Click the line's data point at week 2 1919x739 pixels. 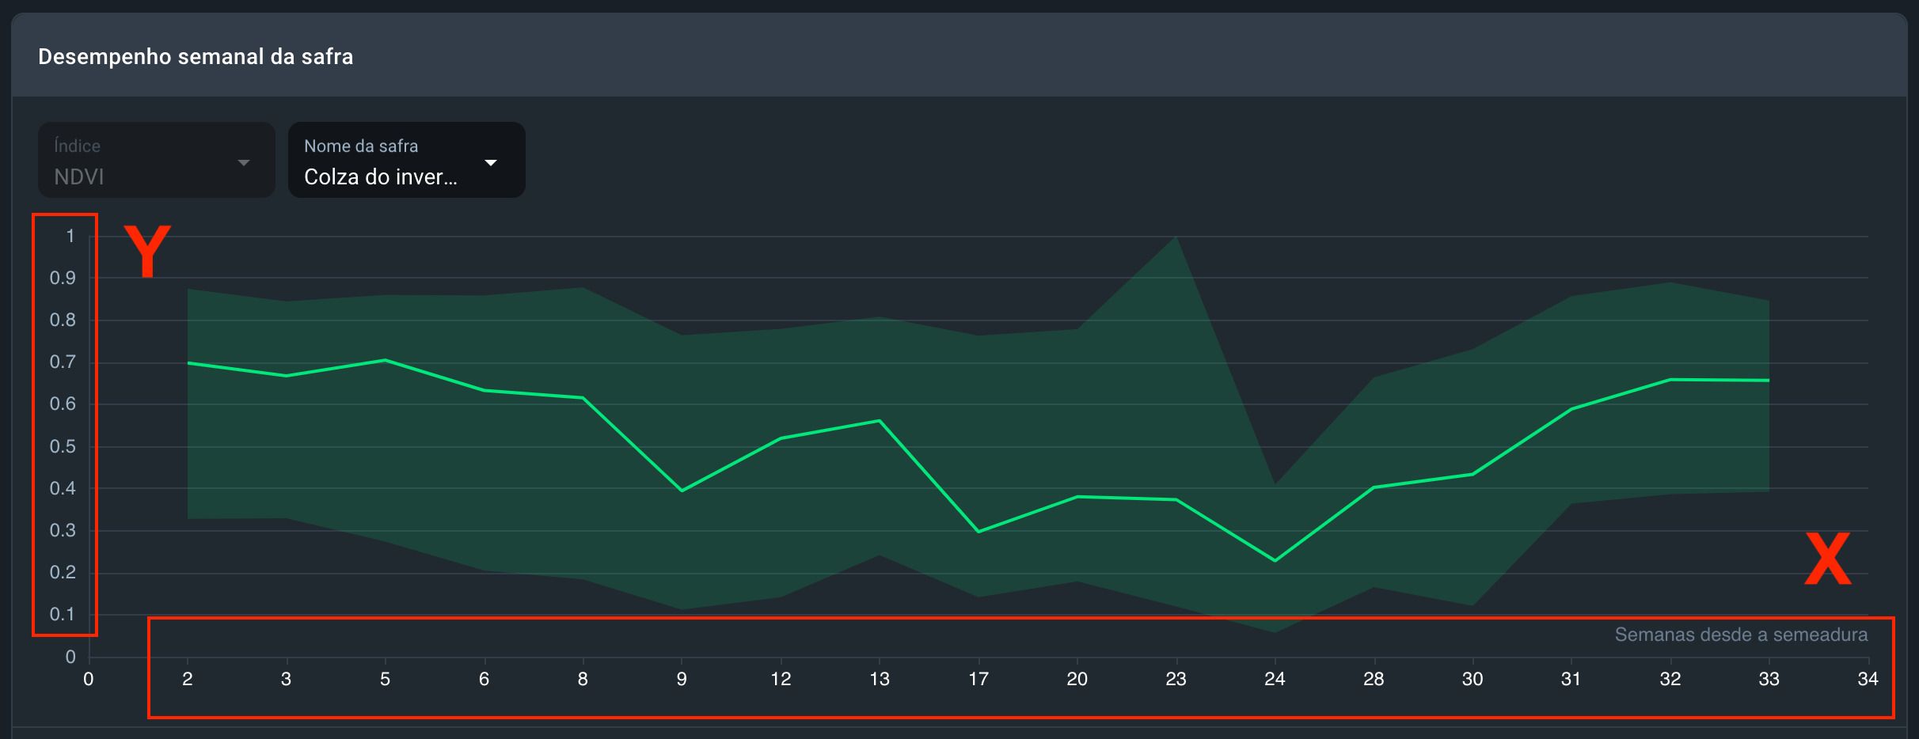coord(188,363)
